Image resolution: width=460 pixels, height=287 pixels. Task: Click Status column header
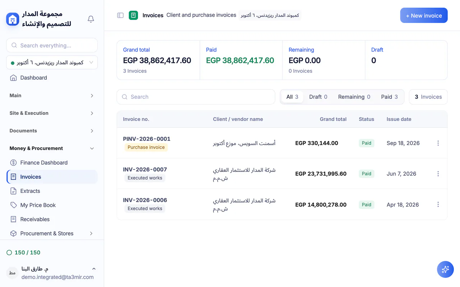point(366,119)
